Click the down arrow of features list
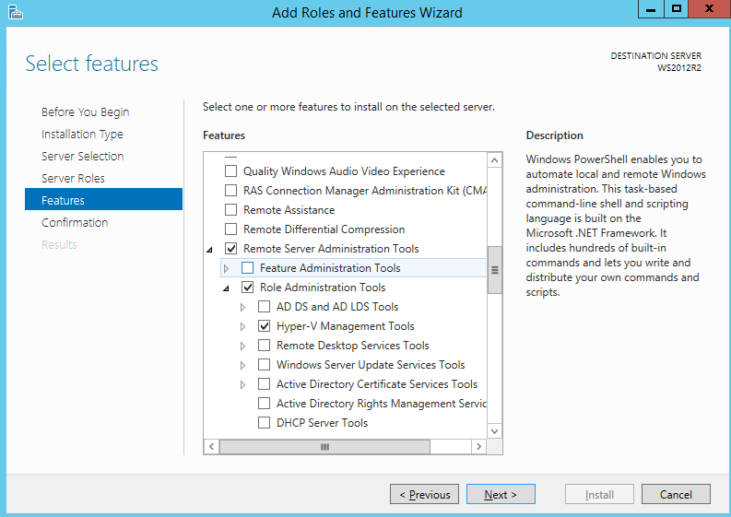731x517 pixels. tap(495, 430)
